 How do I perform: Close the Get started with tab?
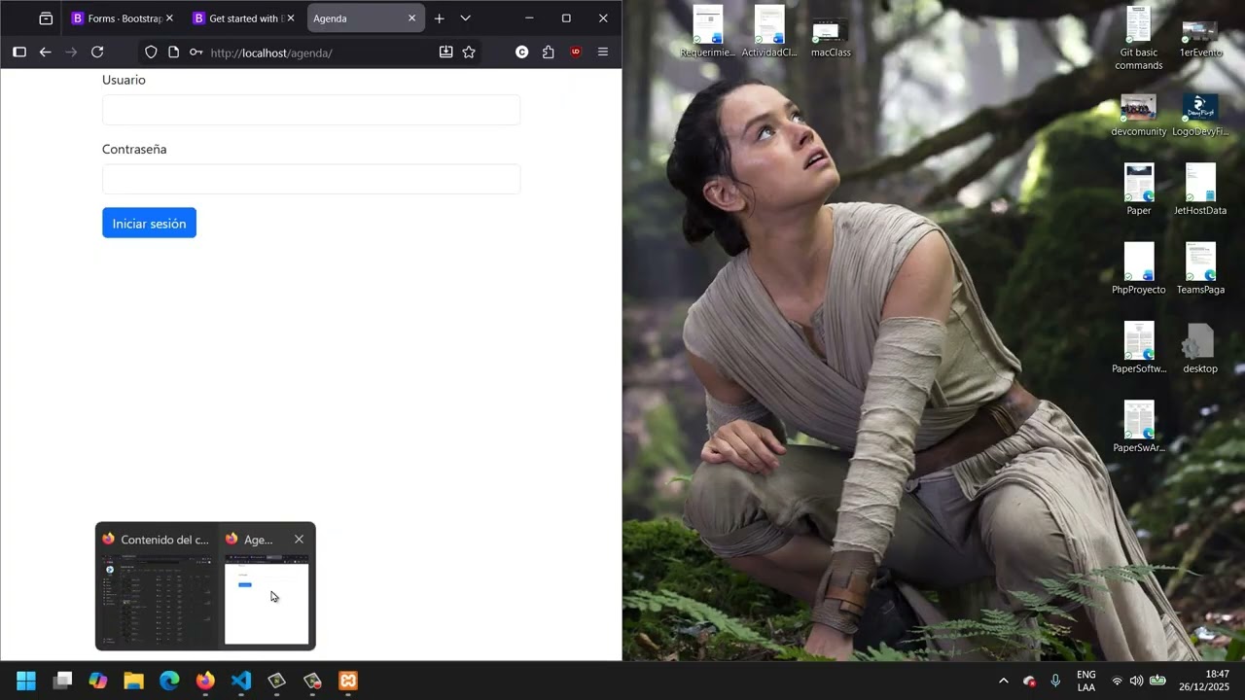tap(291, 18)
